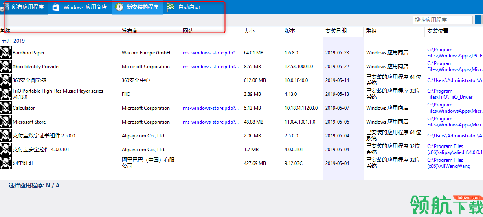Sort by the 版本 column header
The image size is (483, 217).
tap(290, 31)
